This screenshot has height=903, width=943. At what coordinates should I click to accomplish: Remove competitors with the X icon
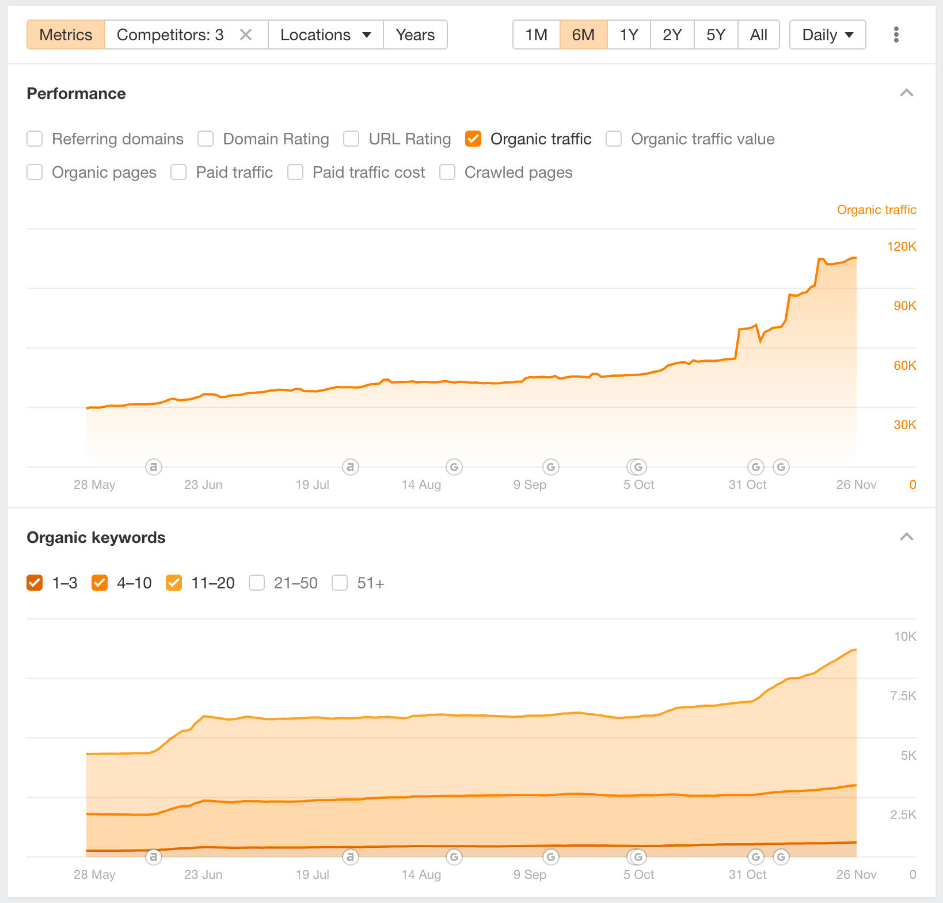tap(246, 35)
